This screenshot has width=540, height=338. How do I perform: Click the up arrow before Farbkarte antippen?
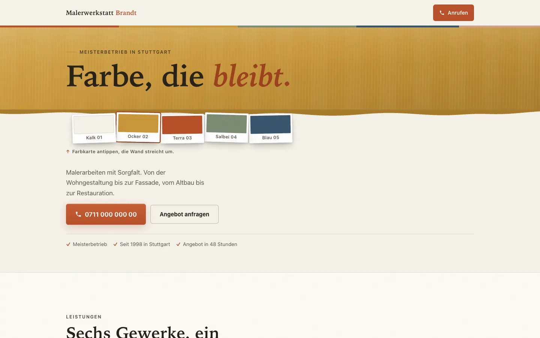point(68,152)
